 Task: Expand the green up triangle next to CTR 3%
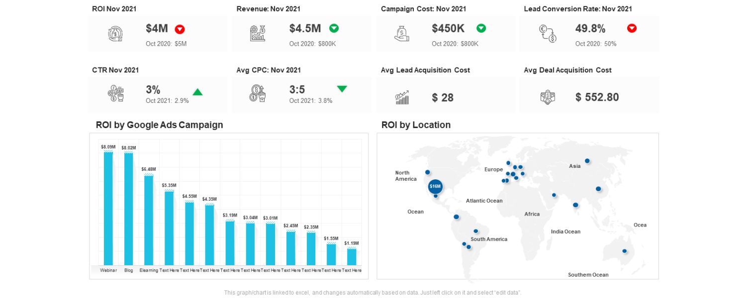(197, 91)
